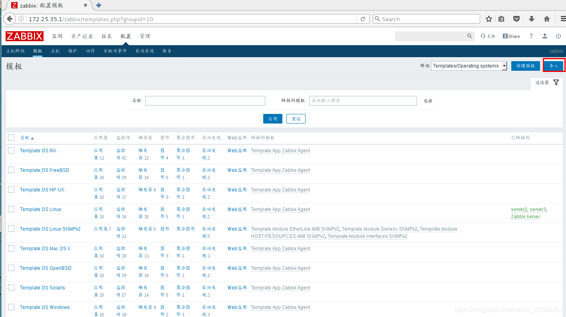Viewport: 566px width, 317px height.
Task: Focus Zabbix global search field
Action: (x=431, y=36)
